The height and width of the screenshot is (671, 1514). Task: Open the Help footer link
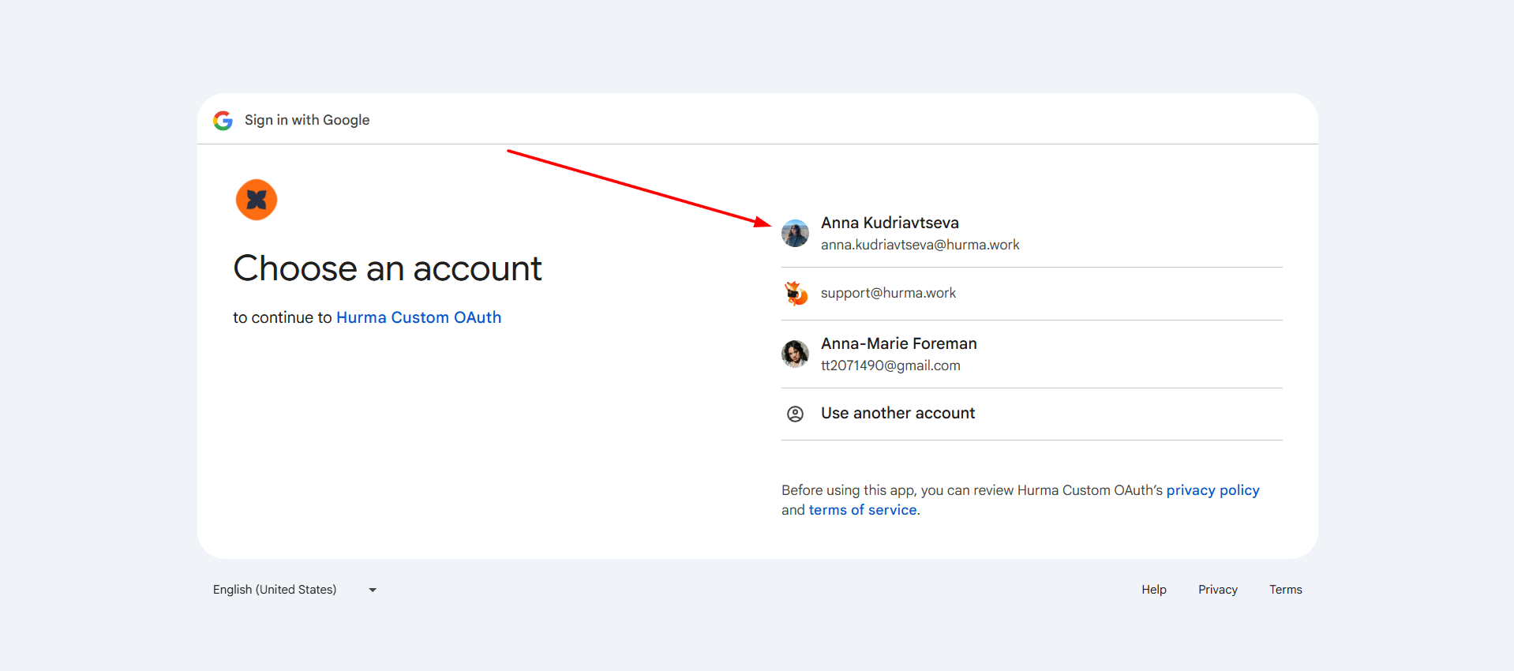tap(1153, 590)
